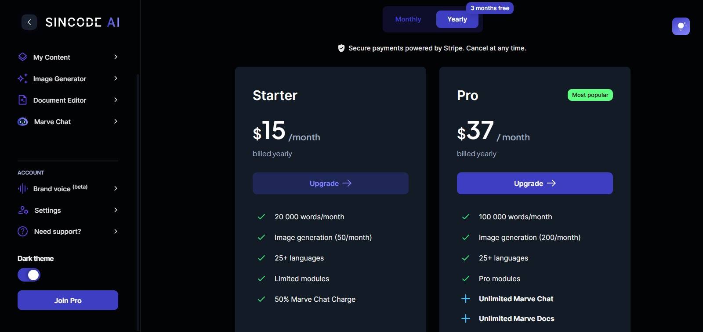The width and height of the screenshot is (703, 332).
Task: Click the Settings user-gear icon
Action: 23,210
